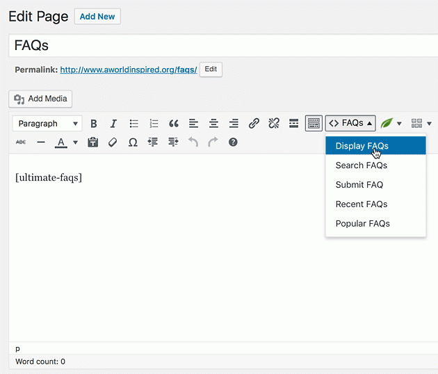The image size is (438, 374).
Task: Apply text color with the A icon
Action: coord(61,143)
